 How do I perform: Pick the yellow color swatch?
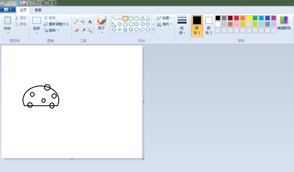(x=249, y=18)
